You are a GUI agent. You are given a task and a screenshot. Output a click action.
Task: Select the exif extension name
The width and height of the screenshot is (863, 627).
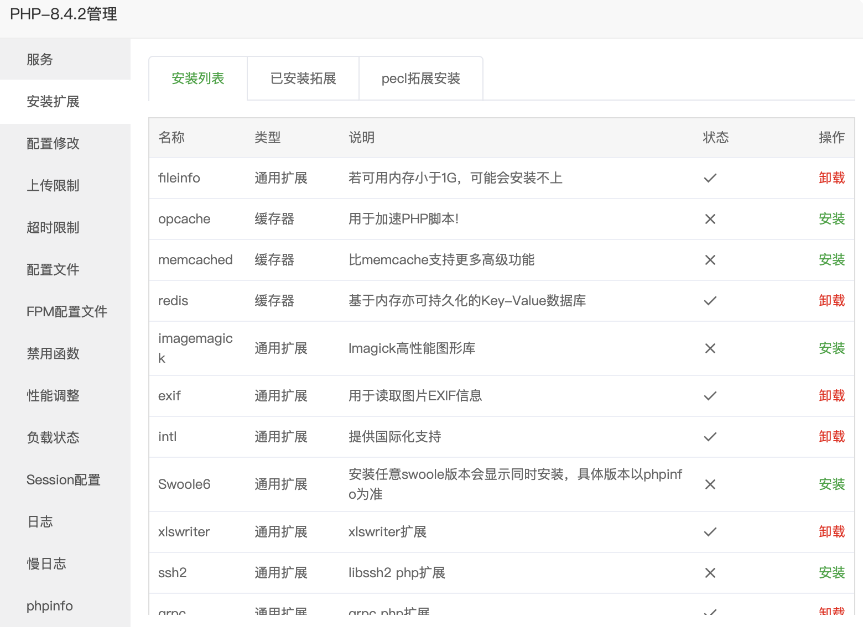[x=169, y=396]
